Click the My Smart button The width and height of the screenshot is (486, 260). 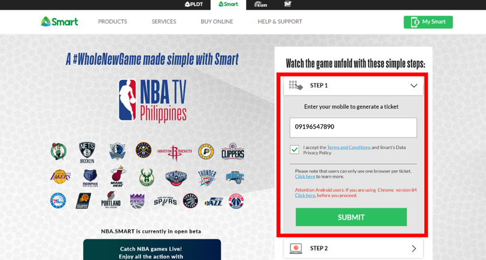428,22
